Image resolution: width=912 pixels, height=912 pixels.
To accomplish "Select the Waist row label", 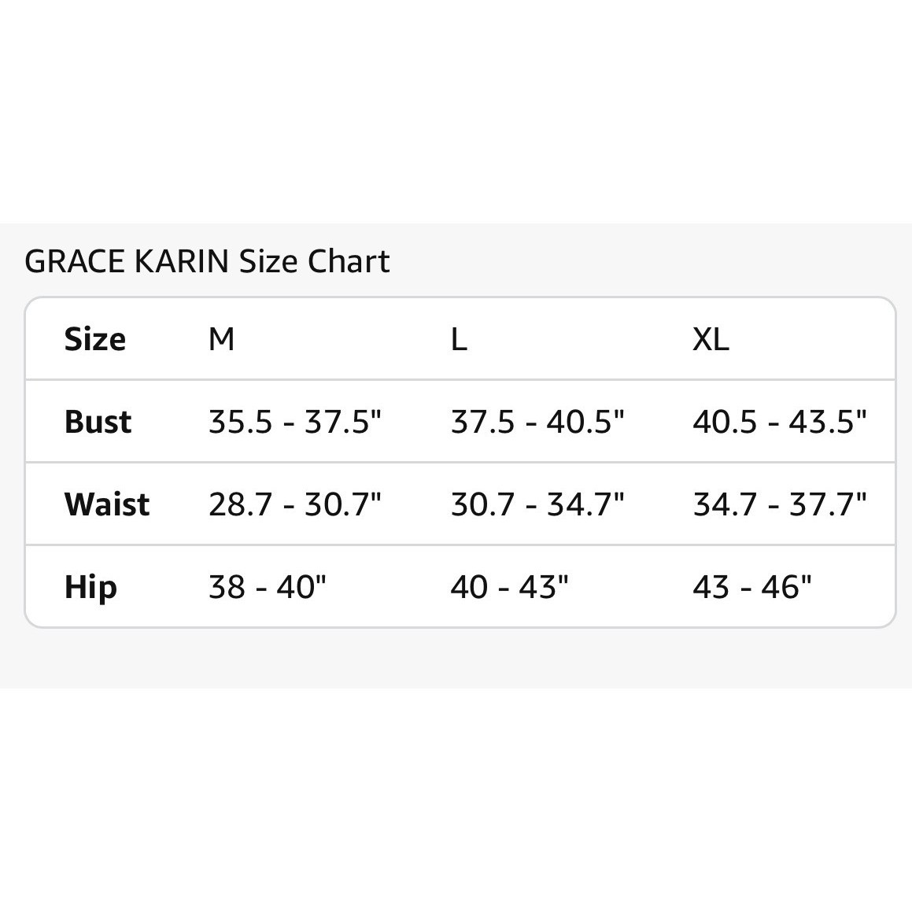I will coord(107,504).
